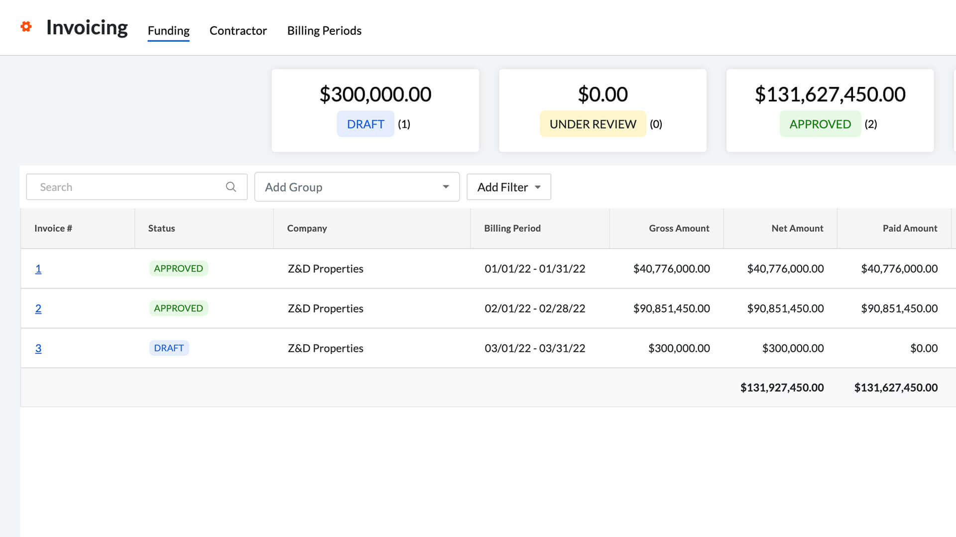Click the Paid Amount column header
The height and width of the screenshot is (537, 956).
tap(910, 228)
